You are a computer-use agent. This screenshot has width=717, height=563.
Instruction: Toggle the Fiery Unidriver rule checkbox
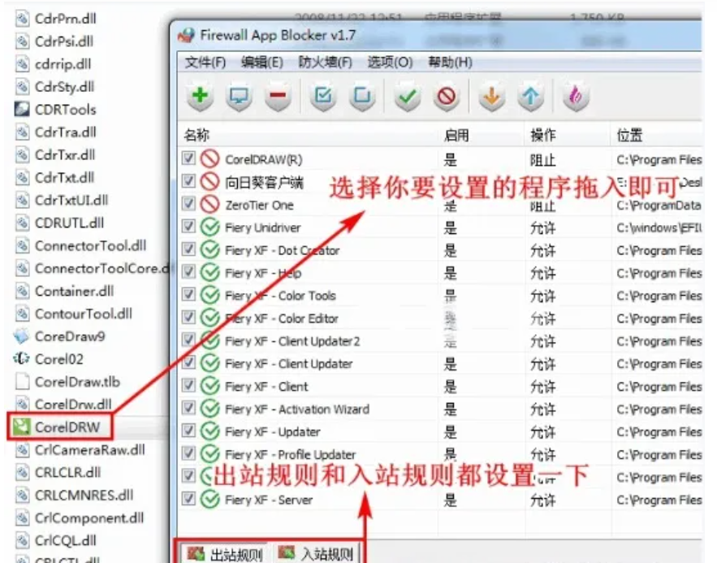coord(188,227)
